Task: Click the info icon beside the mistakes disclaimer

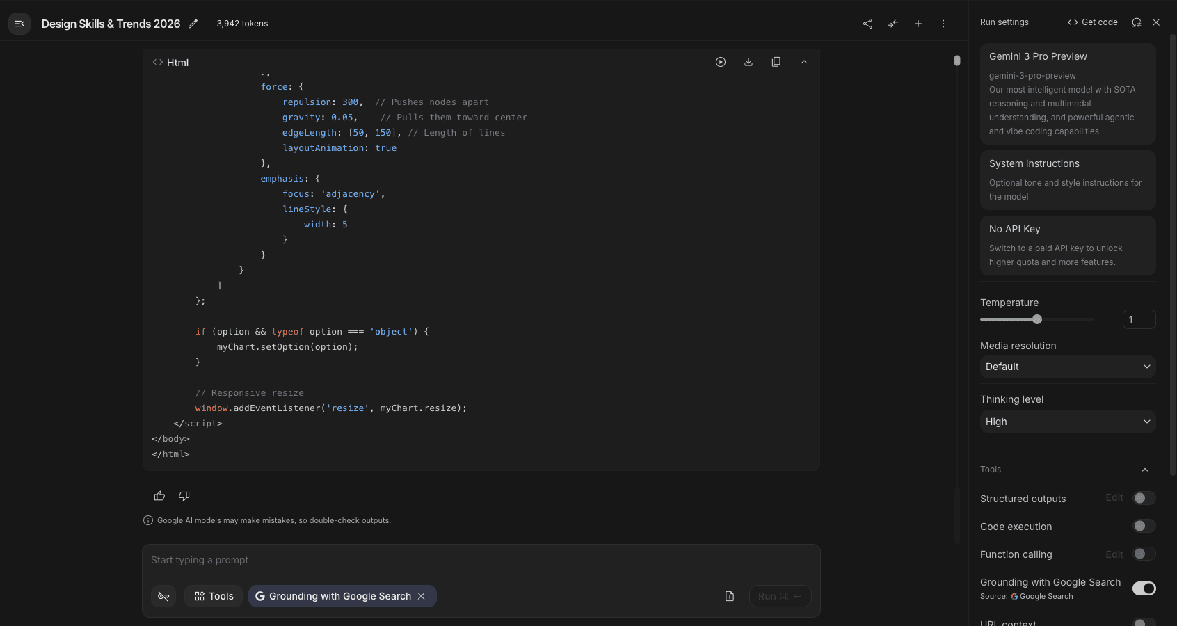Action: pos(148,520)
